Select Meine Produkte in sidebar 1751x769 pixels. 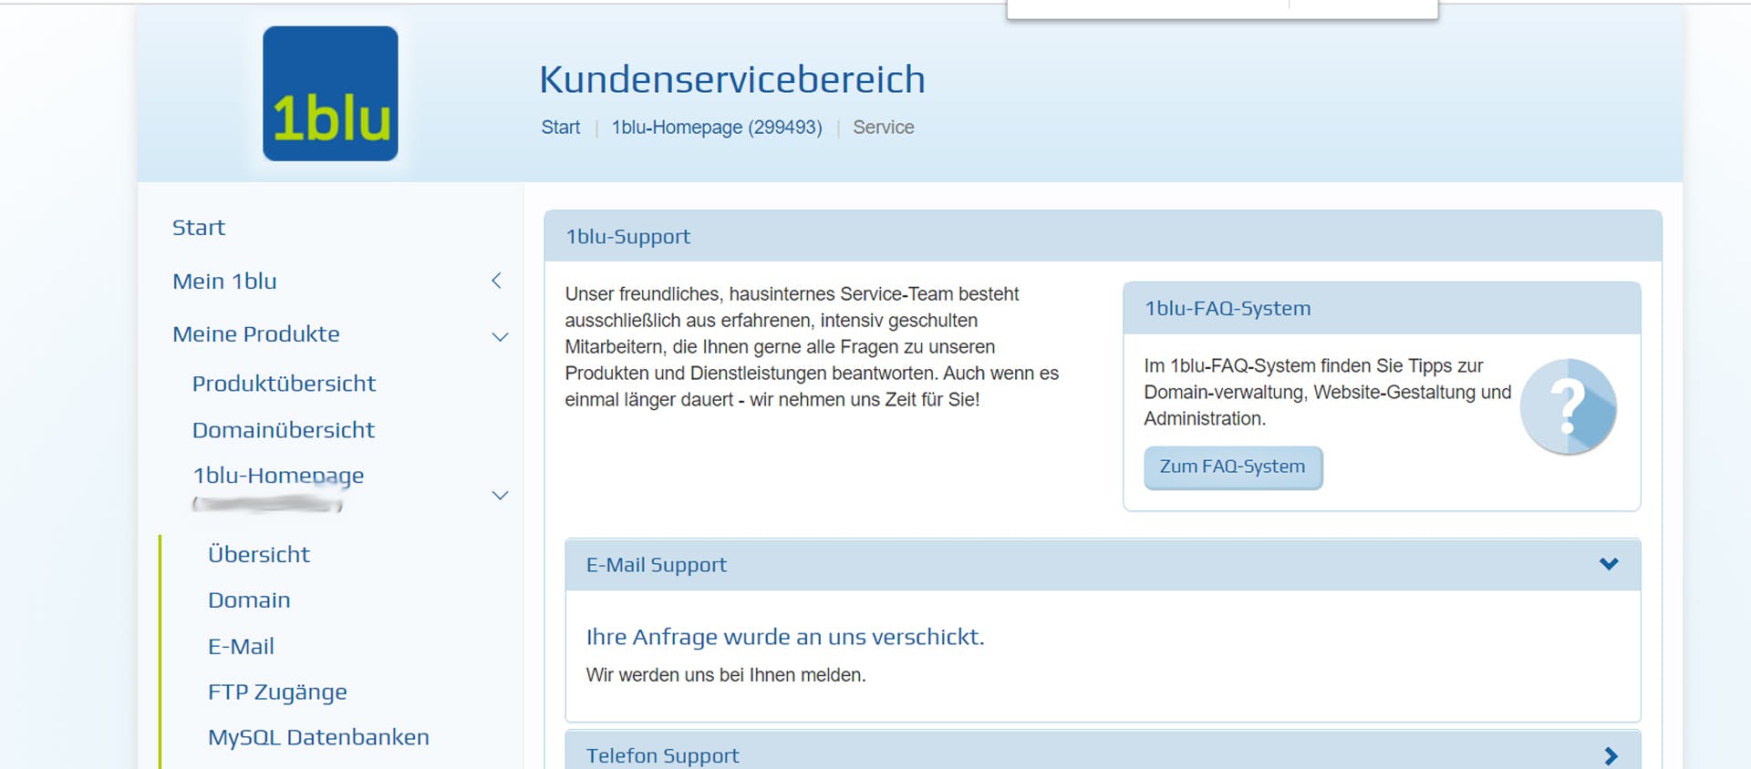coord(255,334)
